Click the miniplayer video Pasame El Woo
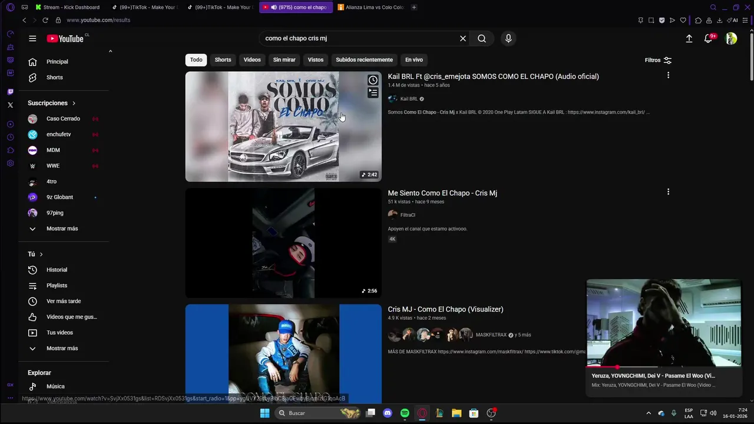 (663, 323)
